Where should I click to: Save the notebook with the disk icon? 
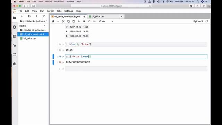click(x=53, y=21)
